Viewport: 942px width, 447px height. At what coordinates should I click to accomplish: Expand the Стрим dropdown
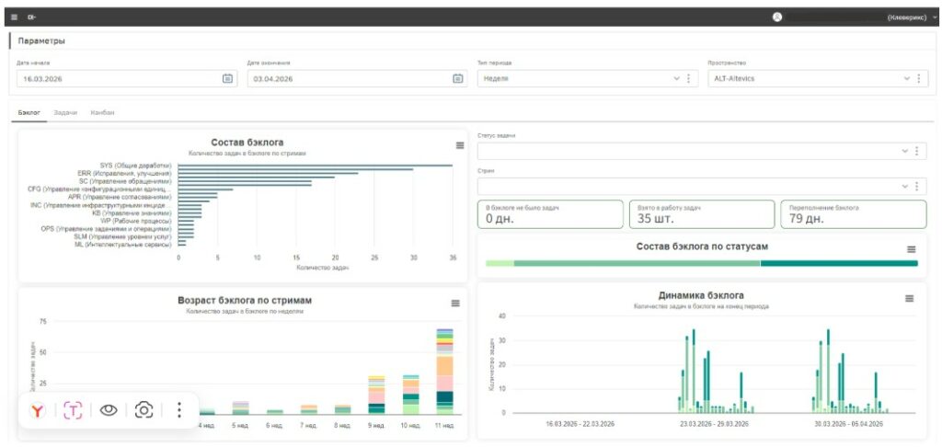pyautogui.click(x=905, y=187)
